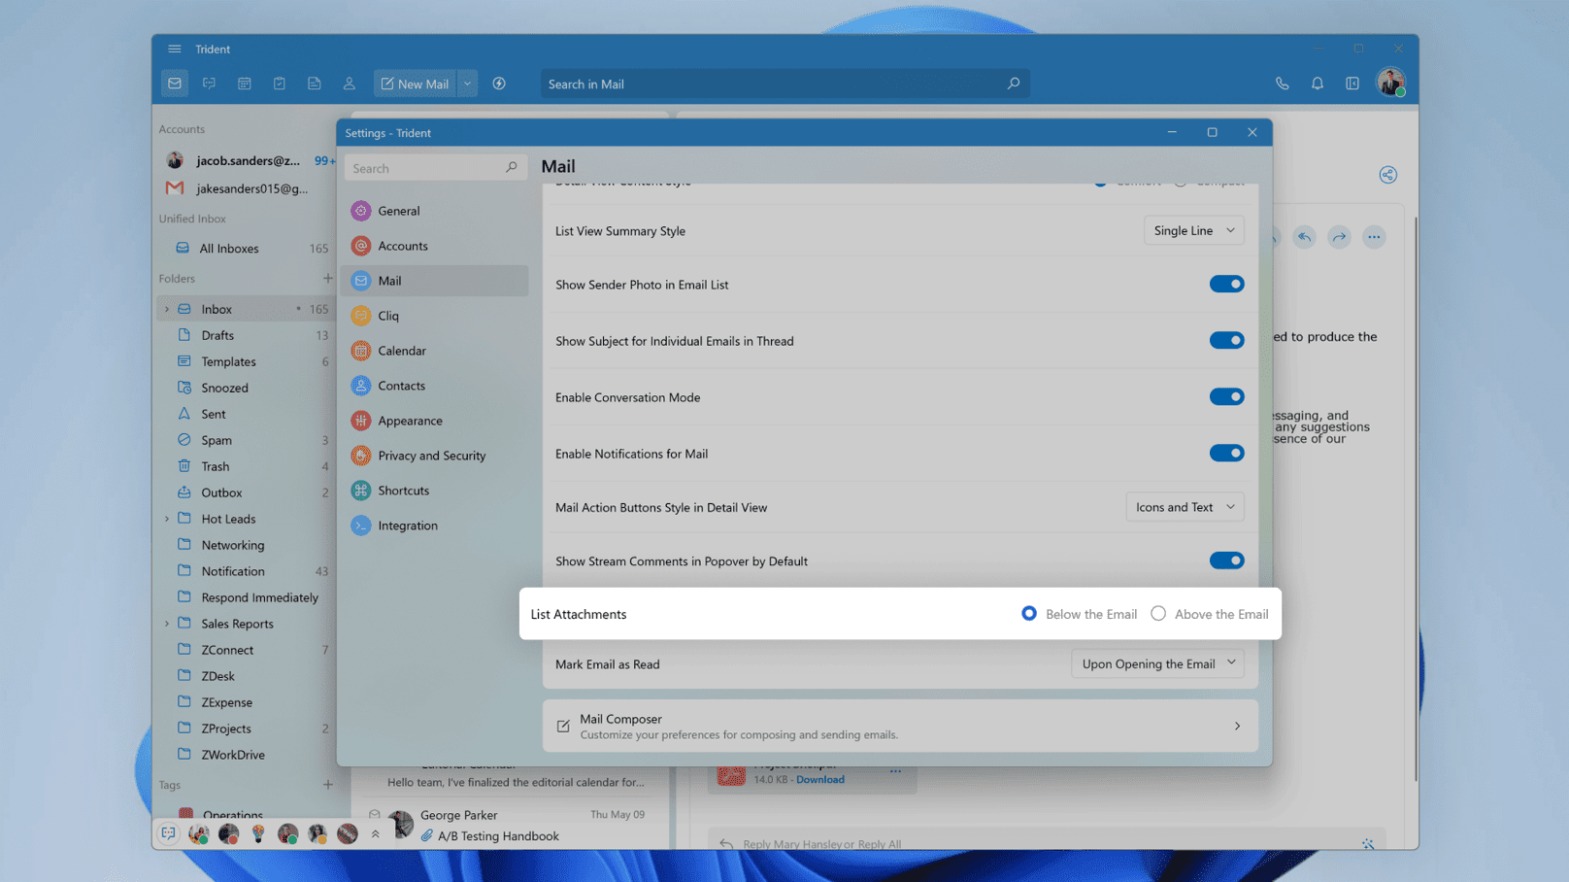Open the List View Summary Style dropdown
Screen dimensions: 1569x882
pyautogui.click(x=1193, y=230)
